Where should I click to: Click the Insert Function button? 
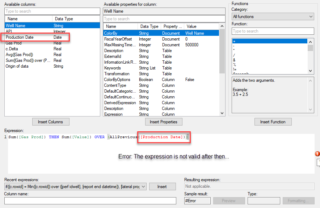pyautogui.click(x=273, y=122)
